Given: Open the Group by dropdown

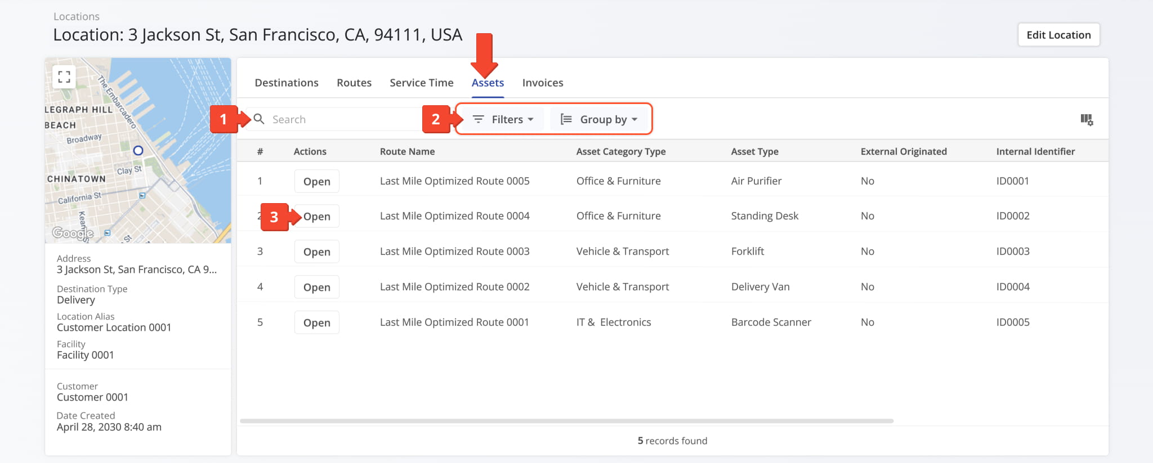Looking at the screenshot, I should tap(599, 119).
